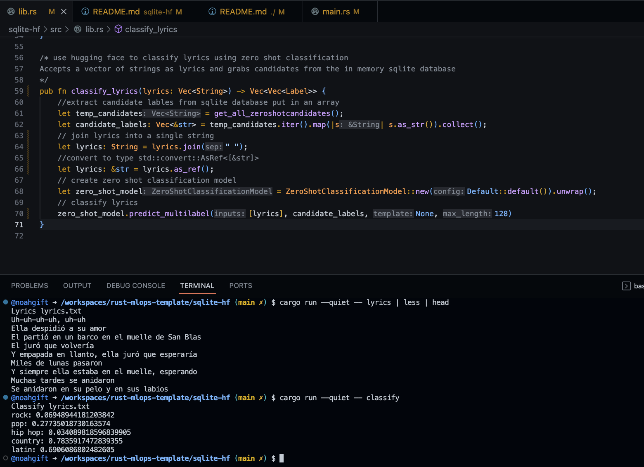The image size is (644, 467).
Task: Select src folder in the breadcrumb
Action: [x=56, y=29]
